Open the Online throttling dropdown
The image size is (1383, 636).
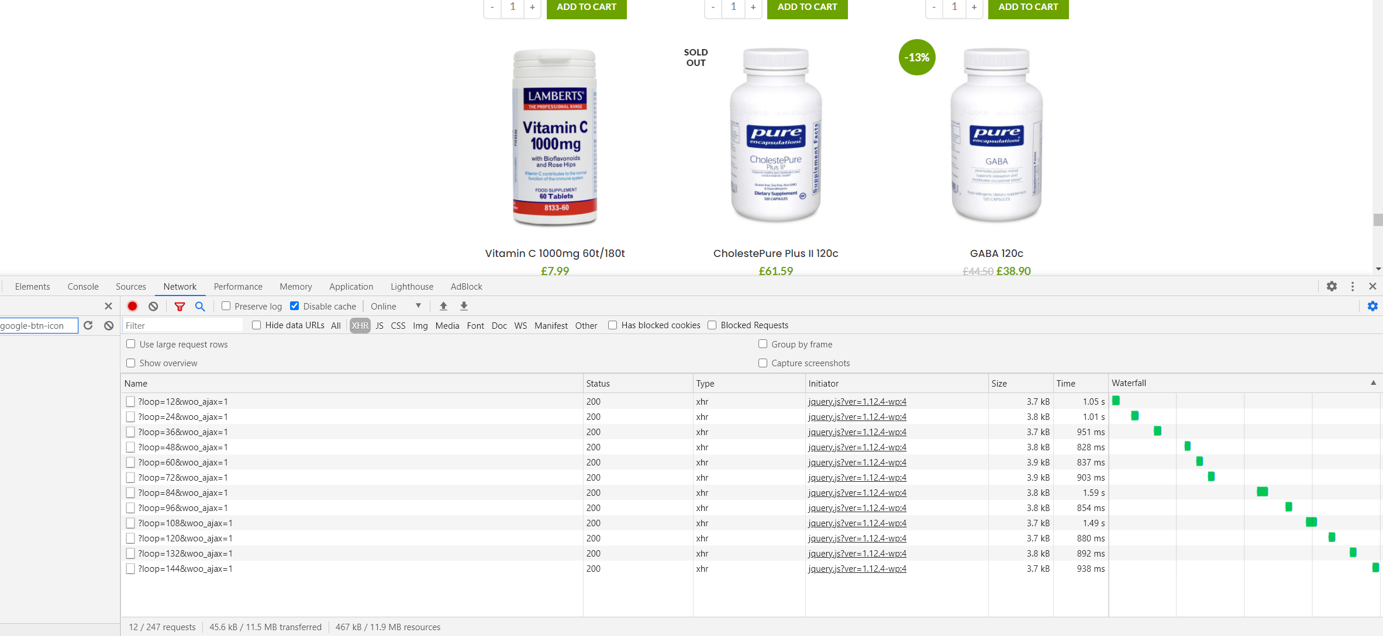395,306
